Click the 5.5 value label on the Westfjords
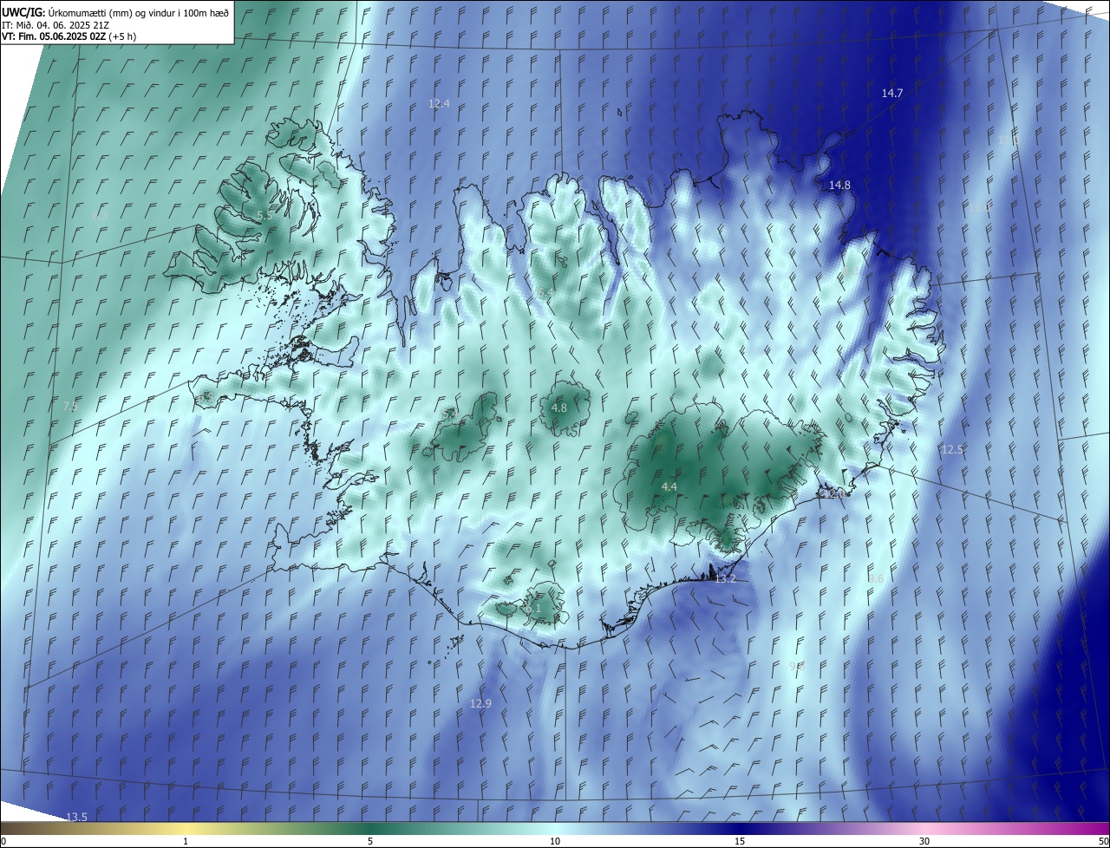 coord(264,215)
